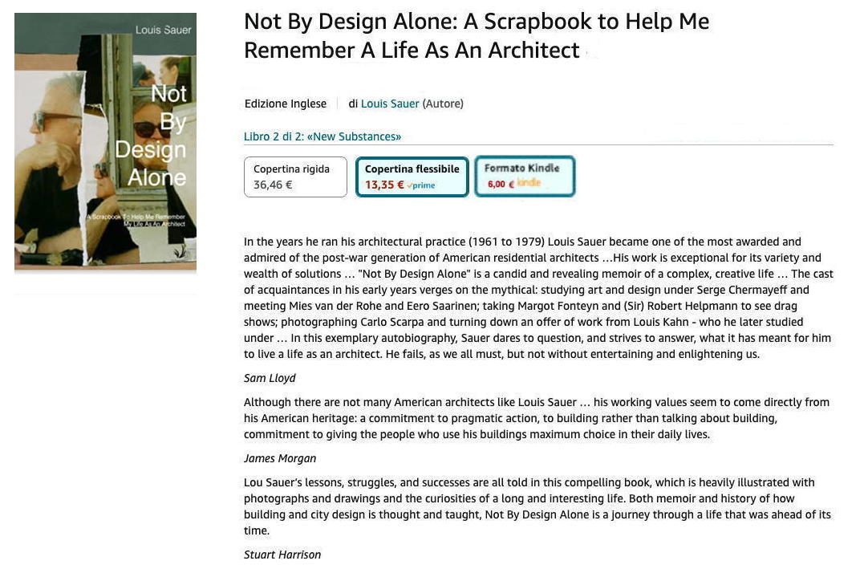Image resolution: width=864 pixels, height=569 pixels.
Task: Open the book cover image
Action: click(x=105, y=141)
